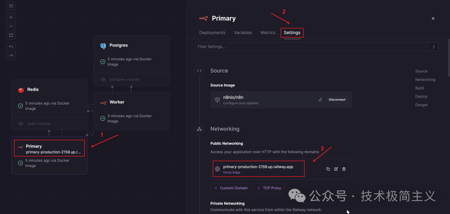Viewport: 450px width, 214px height.
Task: Undo last canvas change
Action: pos(11,47)
